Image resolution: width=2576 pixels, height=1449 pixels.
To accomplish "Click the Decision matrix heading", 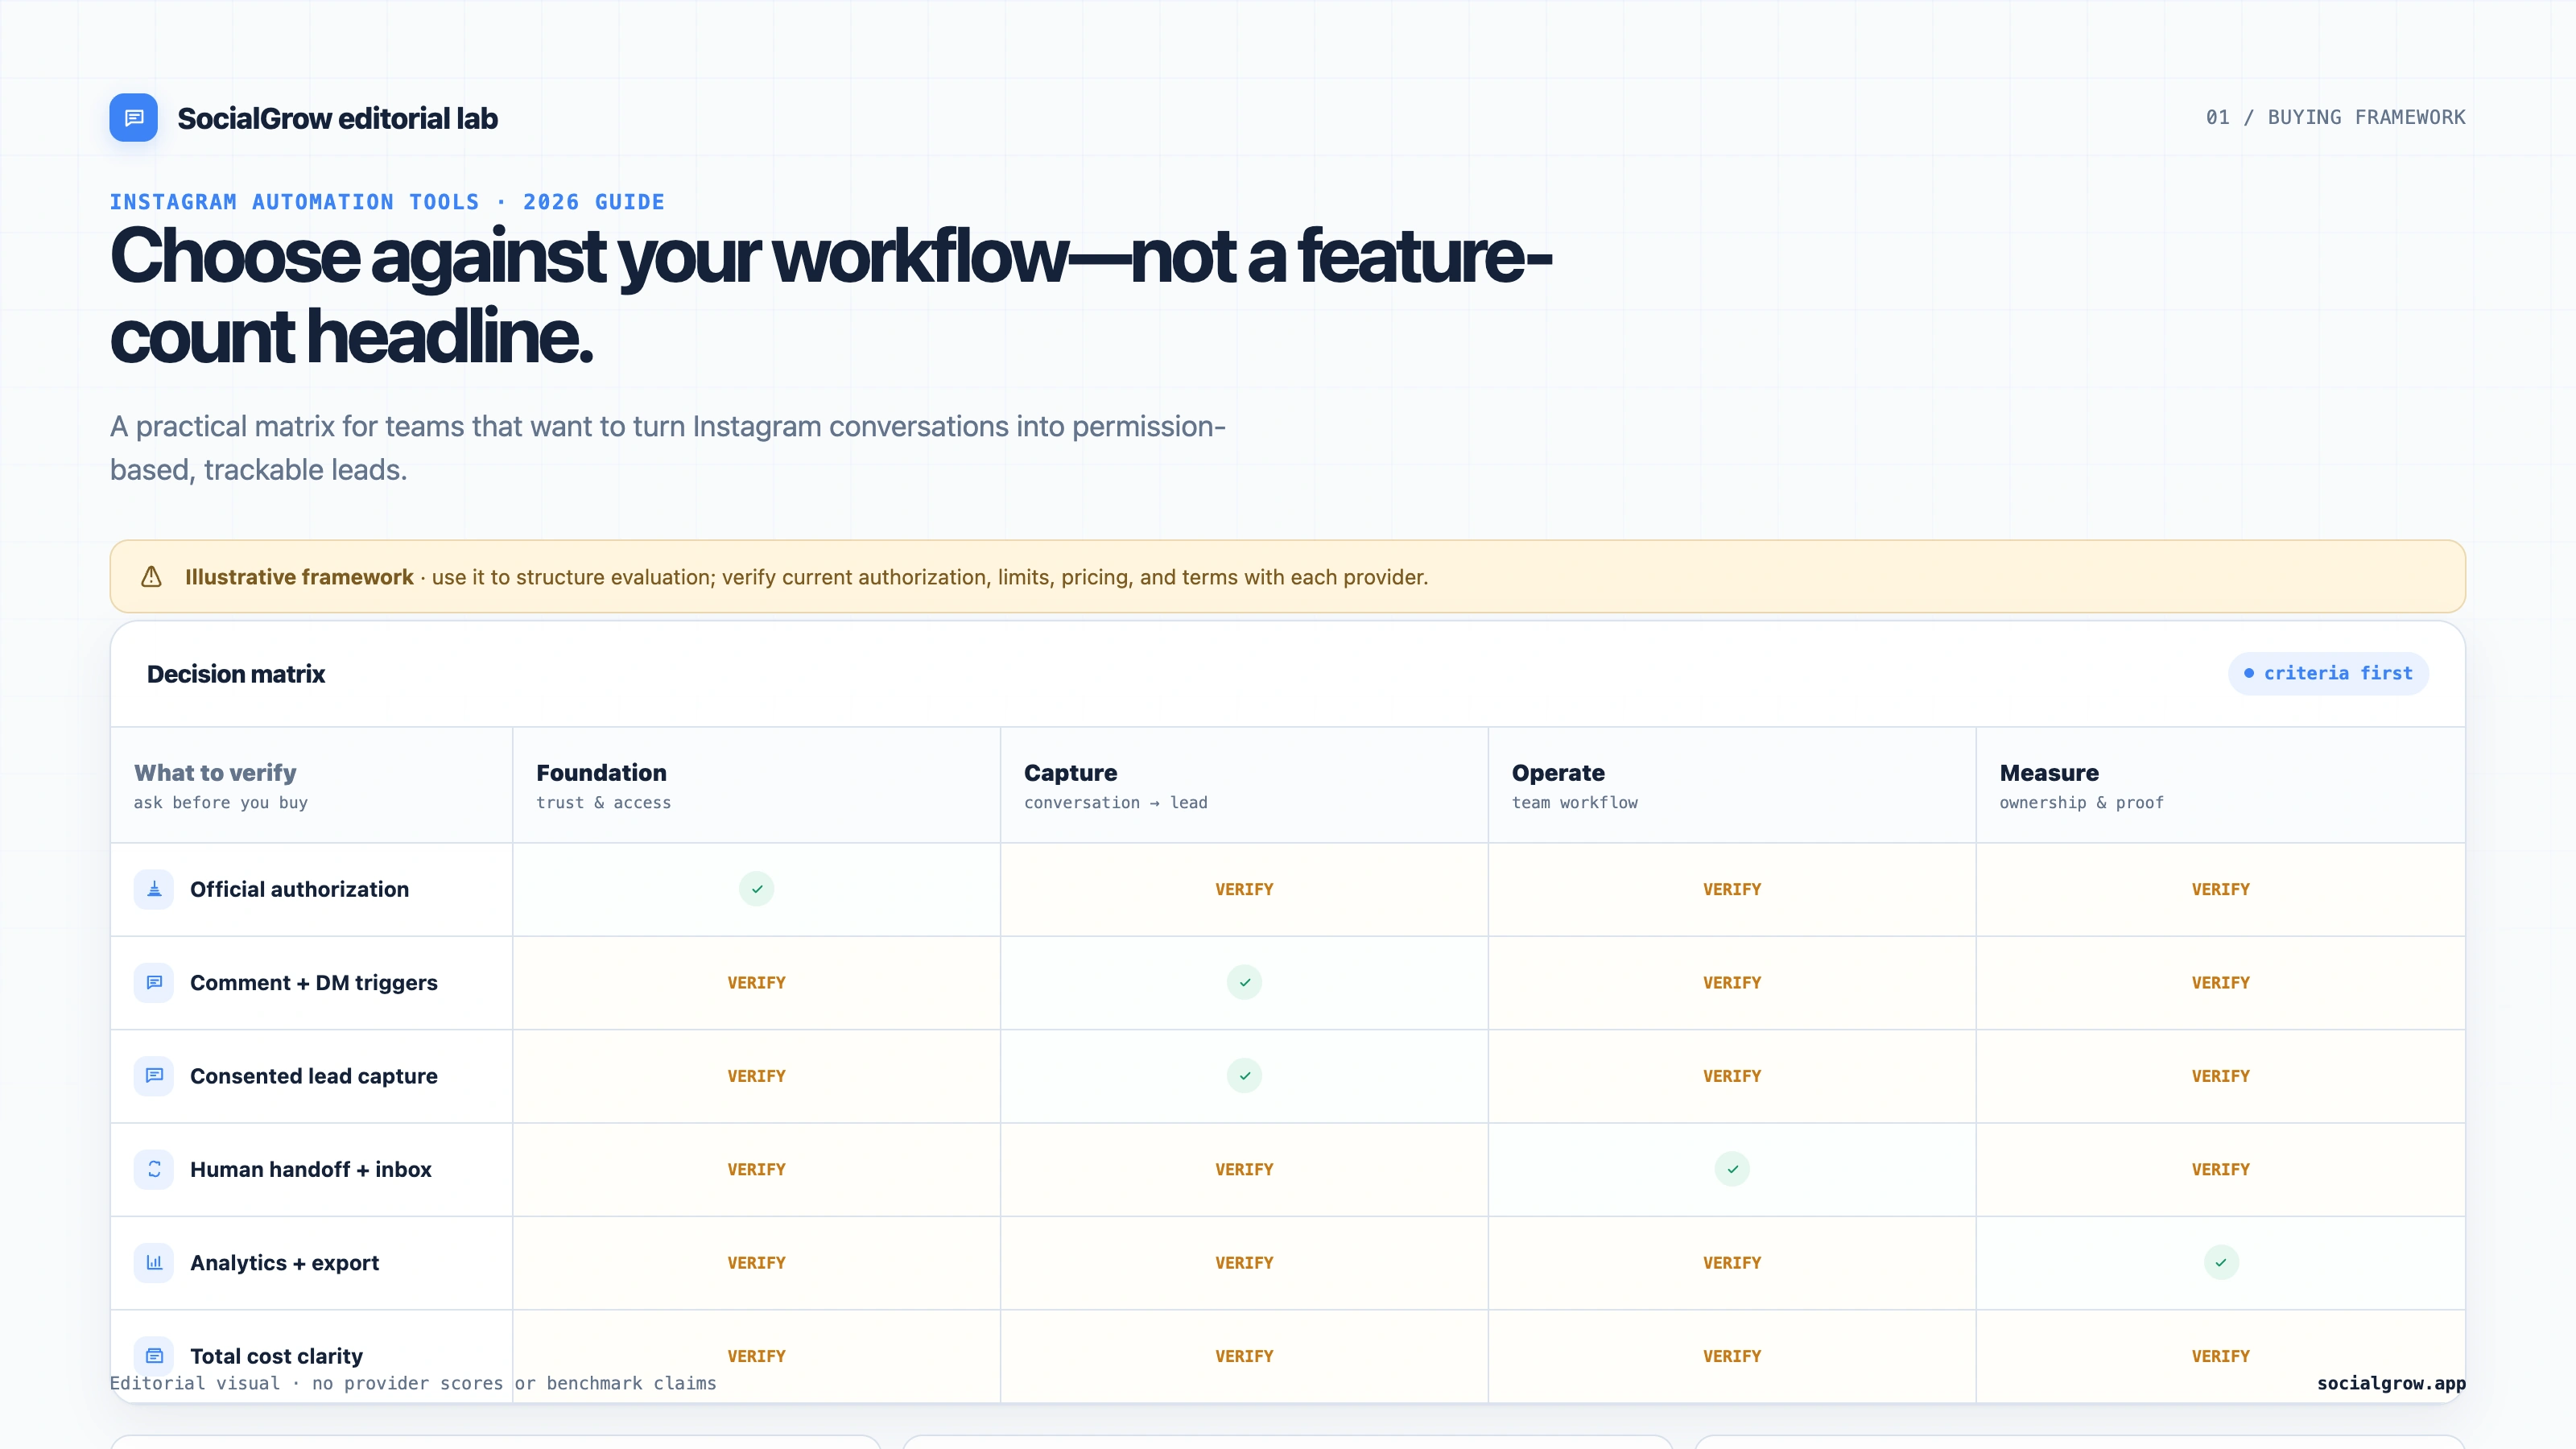I will tap(236, 674).
